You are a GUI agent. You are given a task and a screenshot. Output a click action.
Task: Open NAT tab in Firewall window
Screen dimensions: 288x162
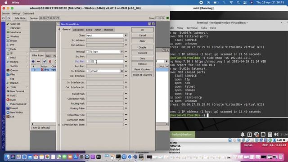49,56
